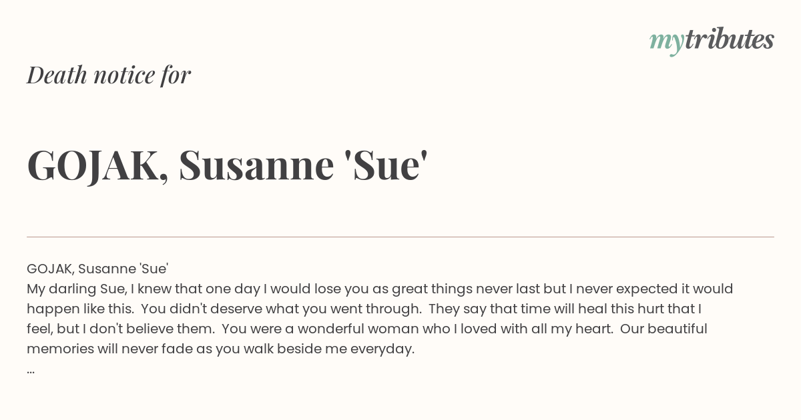801x420 pixels.
Task: Click the mytributes logo
Action: [x=712, y=41]
